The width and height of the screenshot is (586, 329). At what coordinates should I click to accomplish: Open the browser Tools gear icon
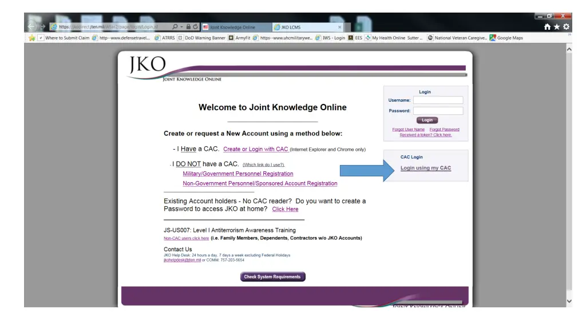pyautogui.click(x=566, y=27)
